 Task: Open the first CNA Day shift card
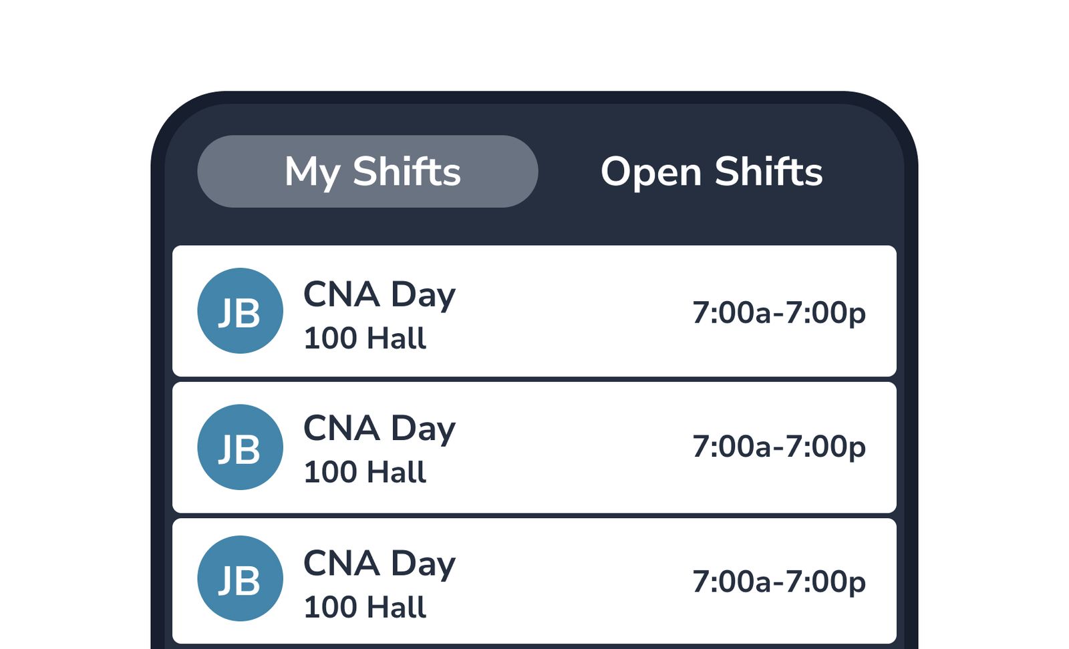pyautogui.click(x=534, y=310)
